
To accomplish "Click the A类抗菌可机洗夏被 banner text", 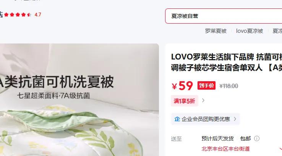I will click(56, 82).
